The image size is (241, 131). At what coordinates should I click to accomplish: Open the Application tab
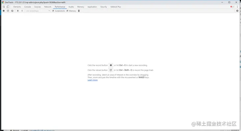click(92, 7)
